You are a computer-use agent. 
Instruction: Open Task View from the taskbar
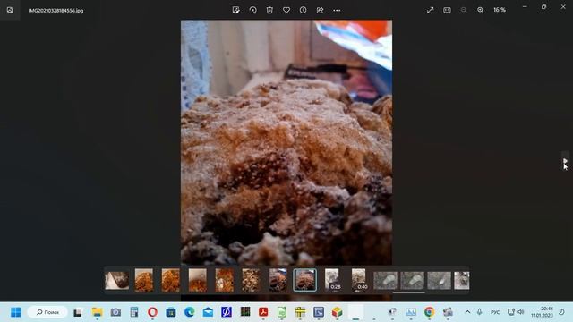(x=78, y=312)
